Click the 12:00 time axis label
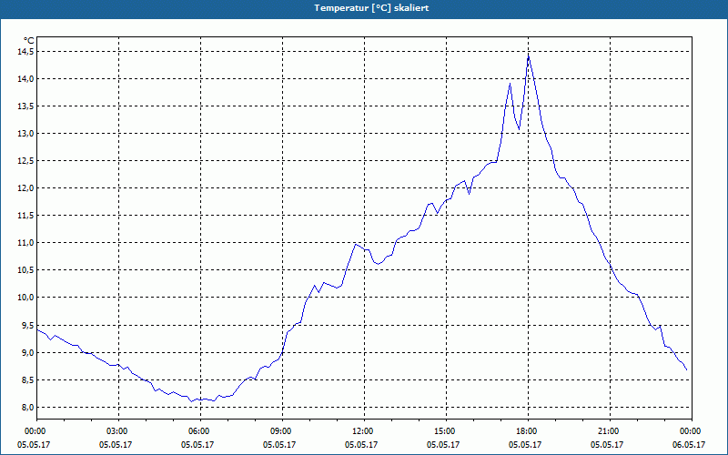This screenshot has width=728, height=455. pos(364,431)
